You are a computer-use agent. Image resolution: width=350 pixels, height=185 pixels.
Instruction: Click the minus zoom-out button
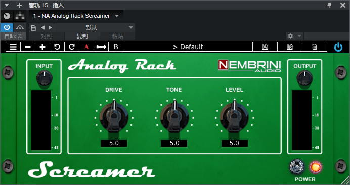coord(28,47)
